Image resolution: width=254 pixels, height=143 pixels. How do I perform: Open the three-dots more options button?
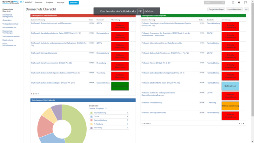click(246, 10)
